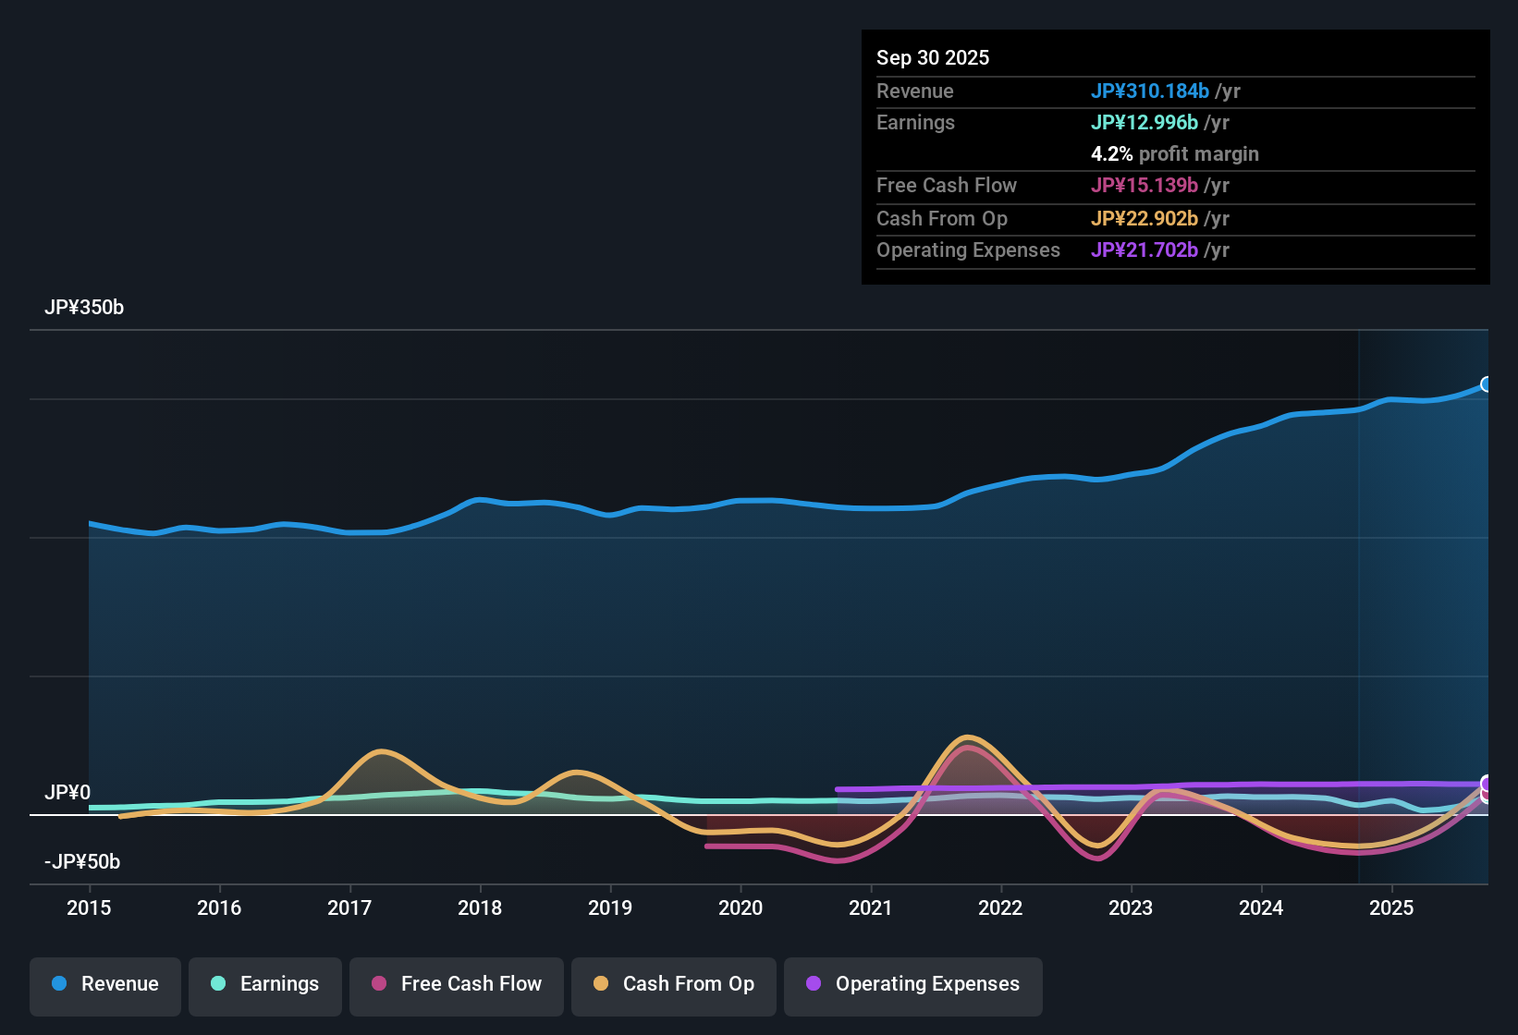Screen dimensions: 1518x1035
Task: Click the blue Revenue legend dot
Action: pos(58,984)
